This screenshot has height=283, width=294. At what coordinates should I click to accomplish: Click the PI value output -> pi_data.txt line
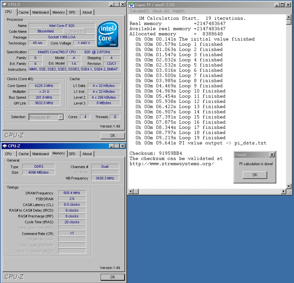(201, 143)
